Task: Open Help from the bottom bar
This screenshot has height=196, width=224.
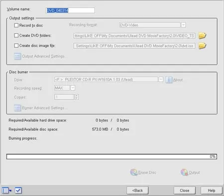Action: point(212,191)
